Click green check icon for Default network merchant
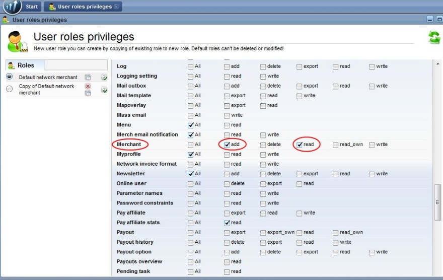Screen dimensions: 443x280 104,77
